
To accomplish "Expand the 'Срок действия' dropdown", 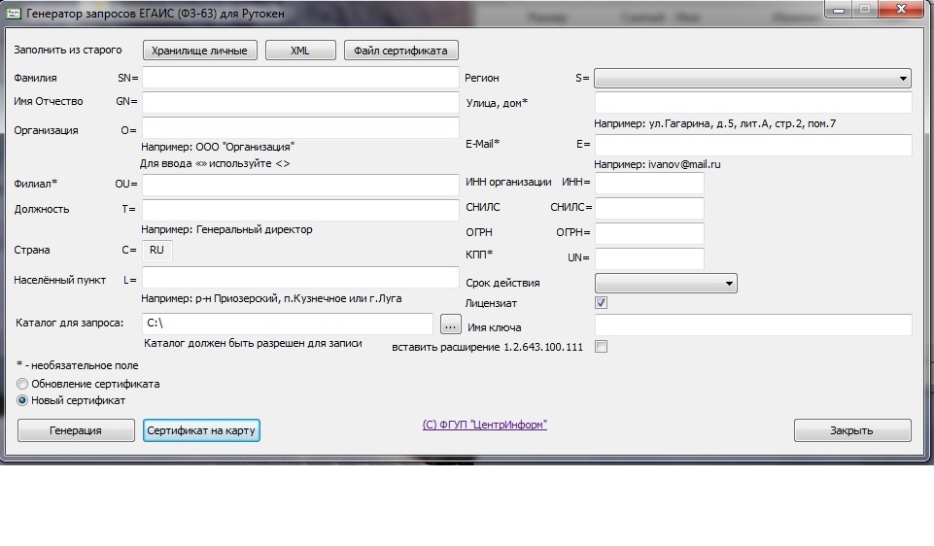I will point(665,284).
